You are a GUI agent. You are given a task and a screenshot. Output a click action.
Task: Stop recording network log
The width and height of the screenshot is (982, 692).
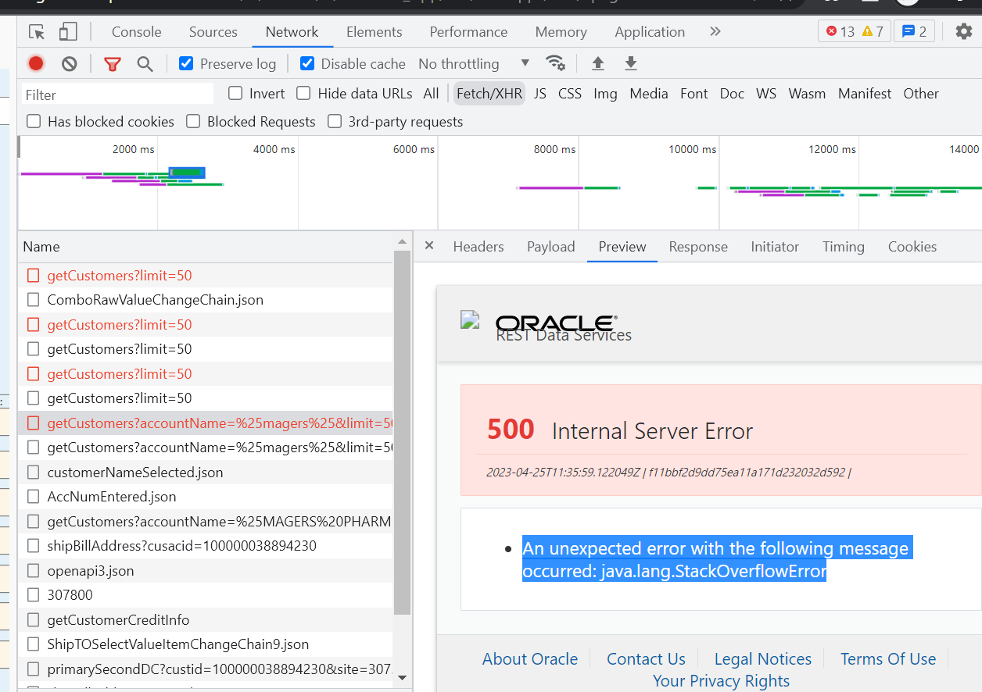(35, 63)
